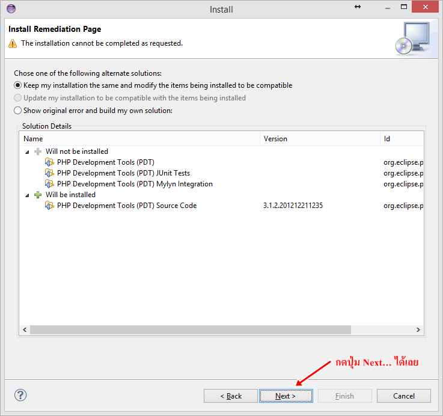
Task: Click the org.eclipse.p Id of Source Code row
Action: point(403,206)
